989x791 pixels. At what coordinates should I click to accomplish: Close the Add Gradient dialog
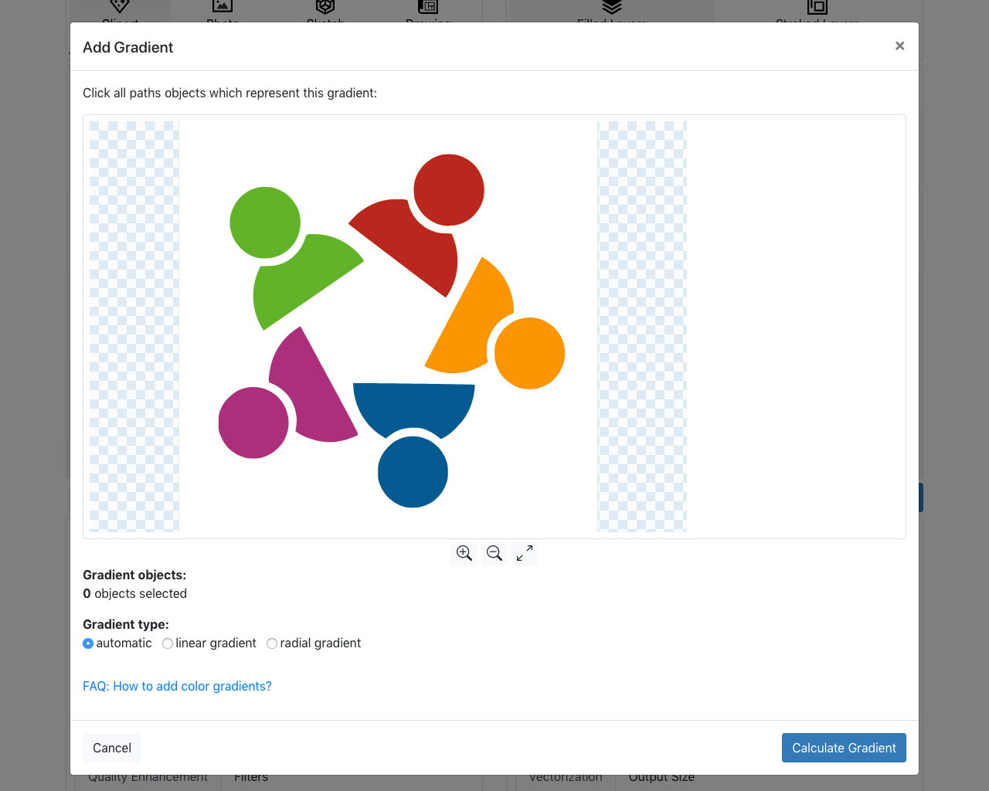coord(899,46)
